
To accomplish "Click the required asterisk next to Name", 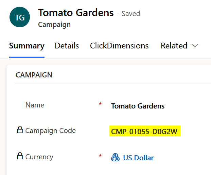I will click(x=100, y=104).
